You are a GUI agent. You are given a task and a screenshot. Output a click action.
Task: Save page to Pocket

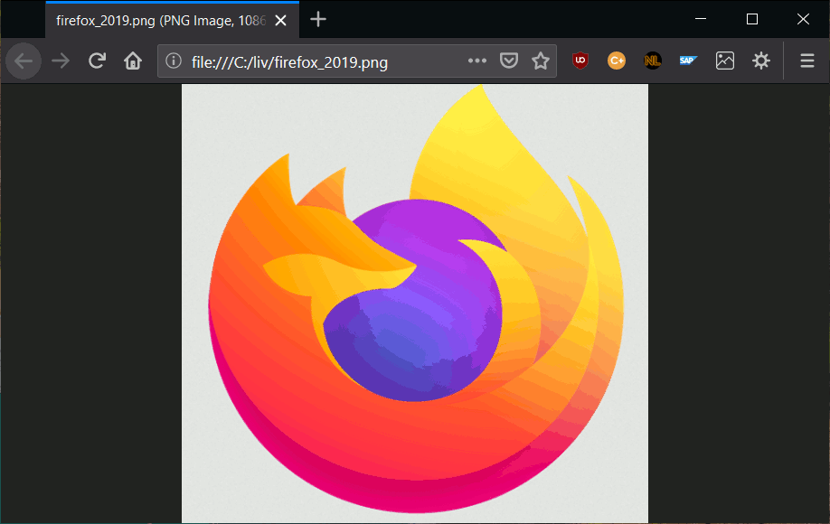coord(509,61)
